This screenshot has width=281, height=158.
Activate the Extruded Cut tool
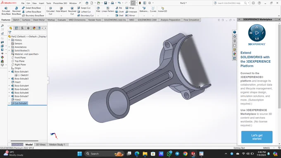coord(50,11)
